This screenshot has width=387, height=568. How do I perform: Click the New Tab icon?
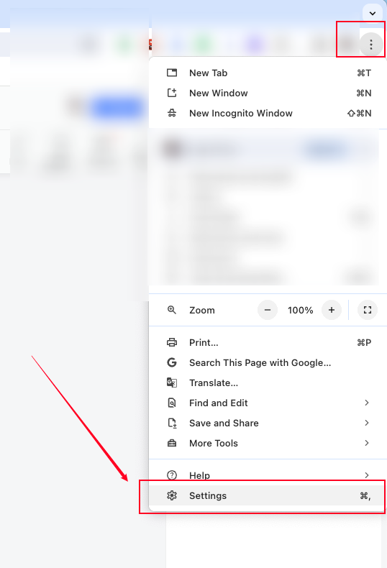(172, 73)
